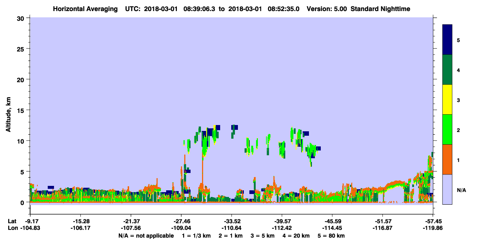Click legend entry '1 = 1/3 km'
The image size is (481, 246).
(196, 236)
